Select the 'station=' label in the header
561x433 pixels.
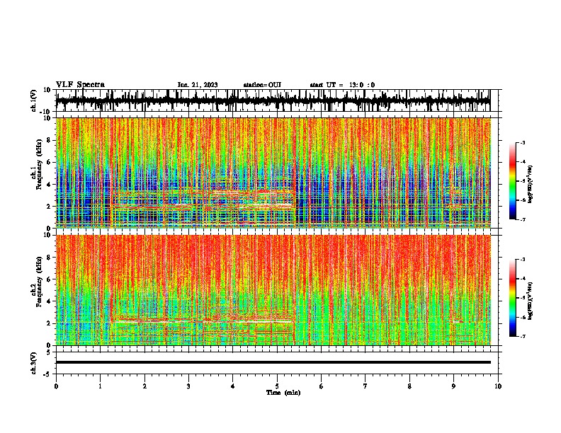coord(256,85)
